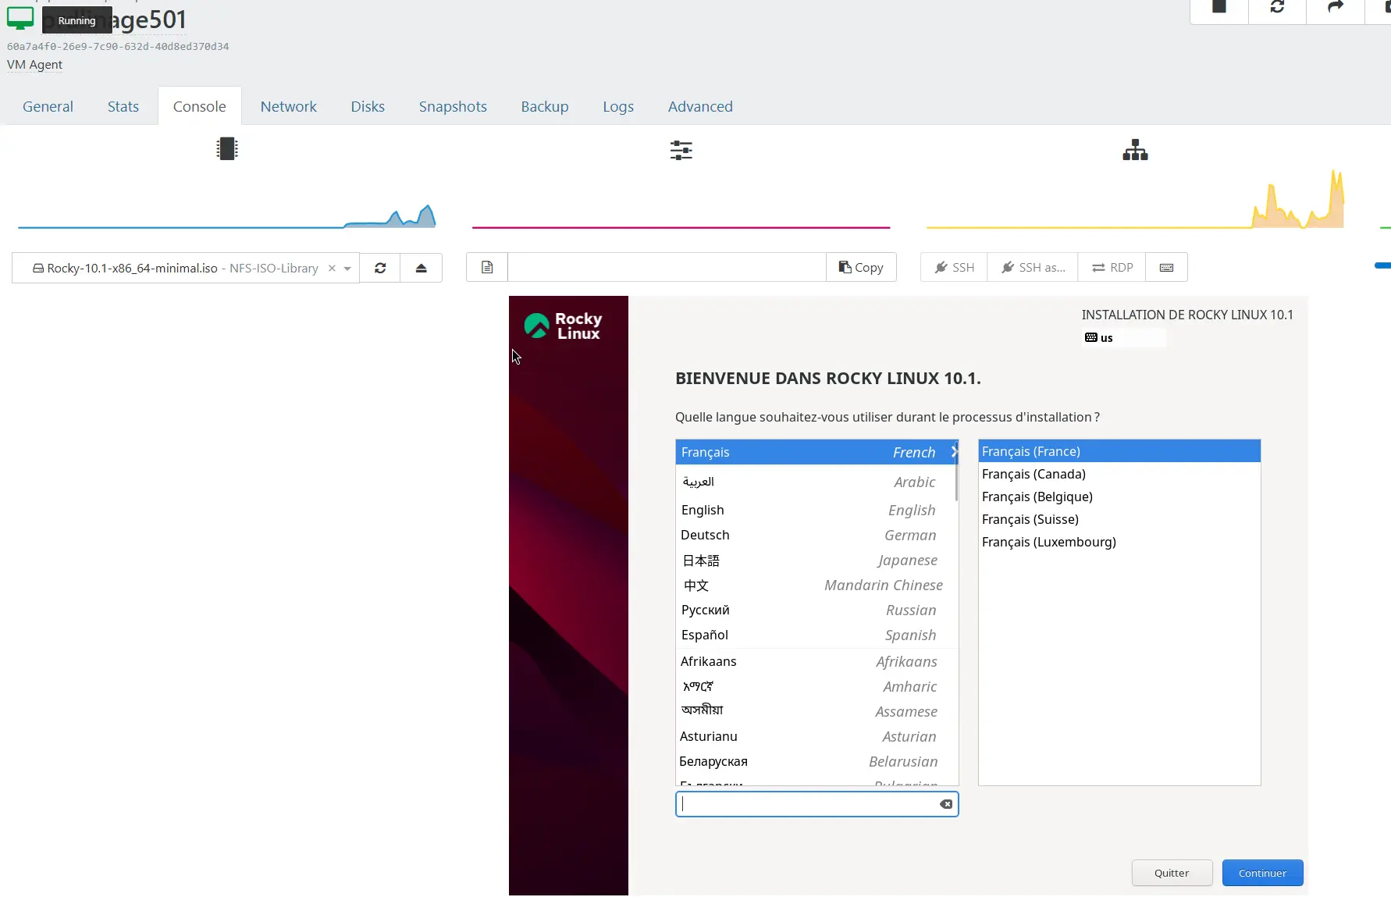Switch to the General tab
The width and height of the screenshot is (1391, 897).
coord(48,106)
